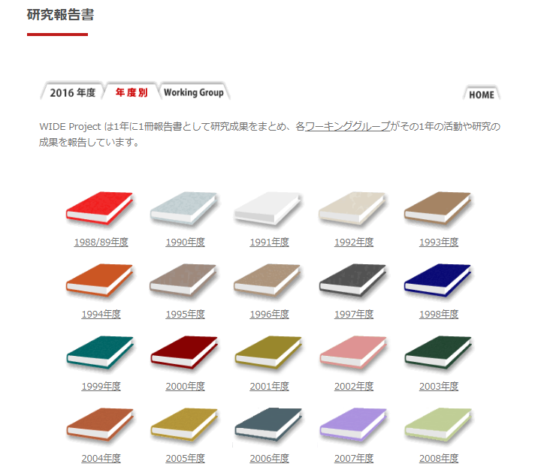Open the 2005年度 text link
The width and height of the screenshot is (535, 473).
(x=185, y=458)
